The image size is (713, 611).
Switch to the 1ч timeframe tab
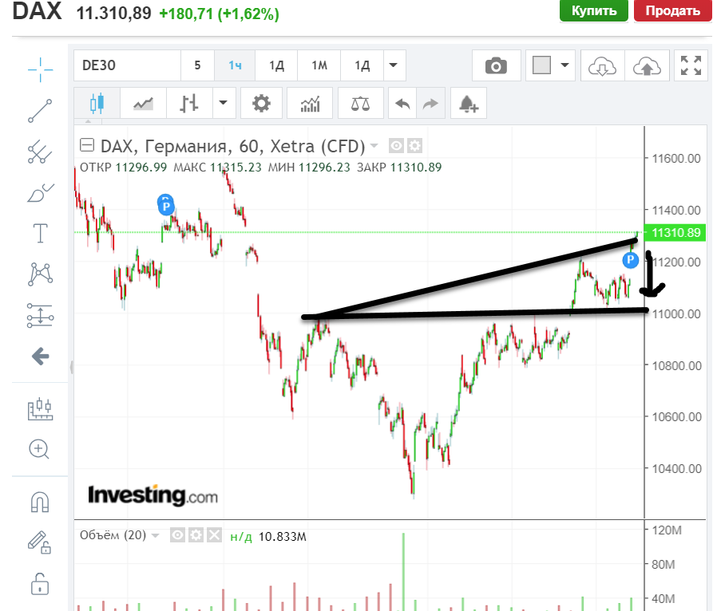click(x=235, y=65)
